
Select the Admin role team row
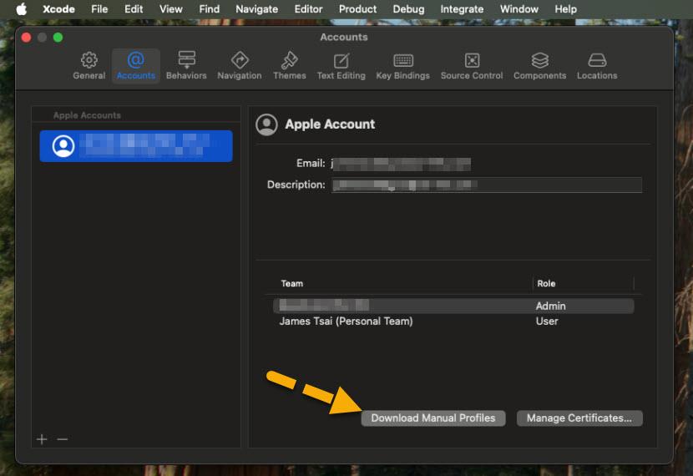(453, 306)
